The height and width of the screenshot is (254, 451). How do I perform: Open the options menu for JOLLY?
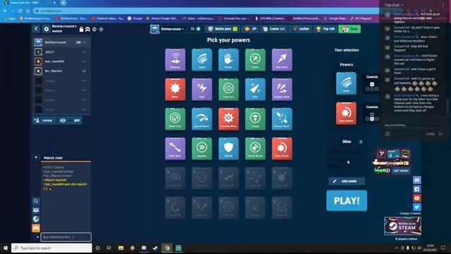click(x=84, y=52)
